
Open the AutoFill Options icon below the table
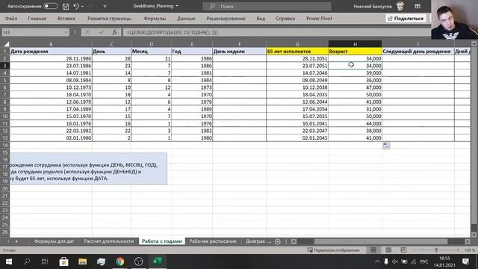[x=386, y=146]
